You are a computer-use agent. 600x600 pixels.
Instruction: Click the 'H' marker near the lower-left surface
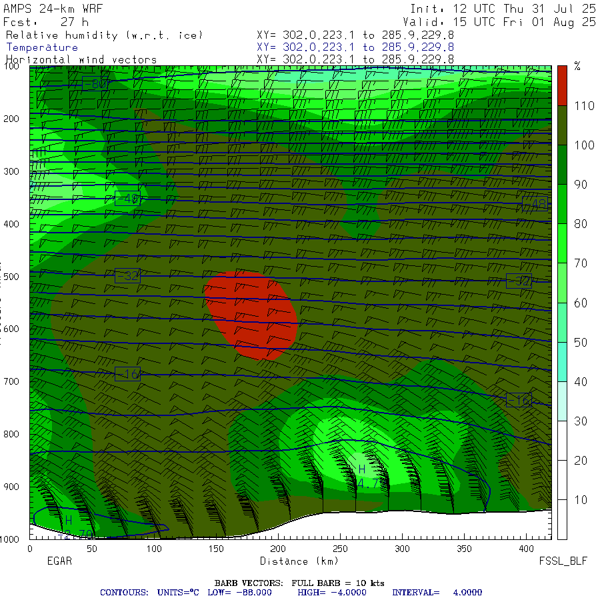[69, 521]
